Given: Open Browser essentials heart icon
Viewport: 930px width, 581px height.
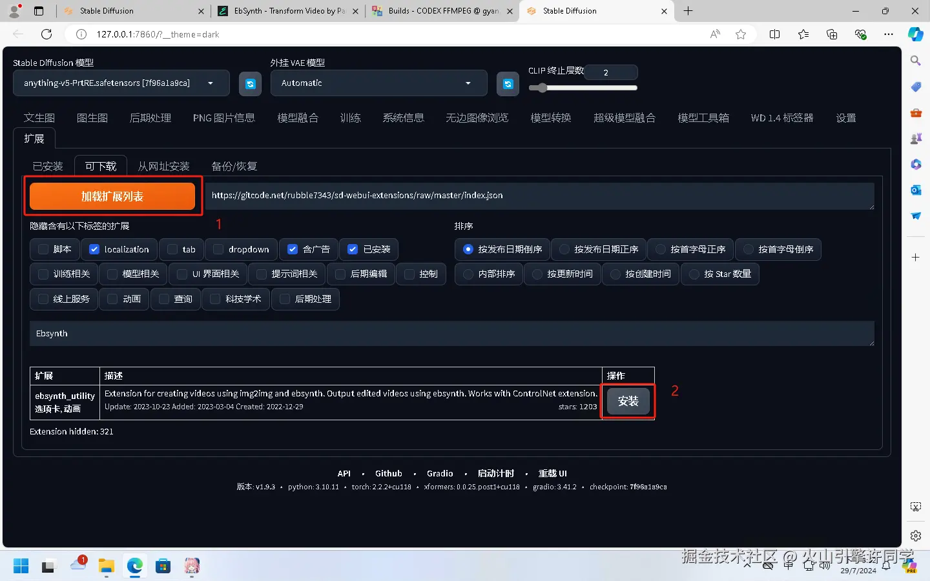Looking at the screenshot, I should coord(860,34).
